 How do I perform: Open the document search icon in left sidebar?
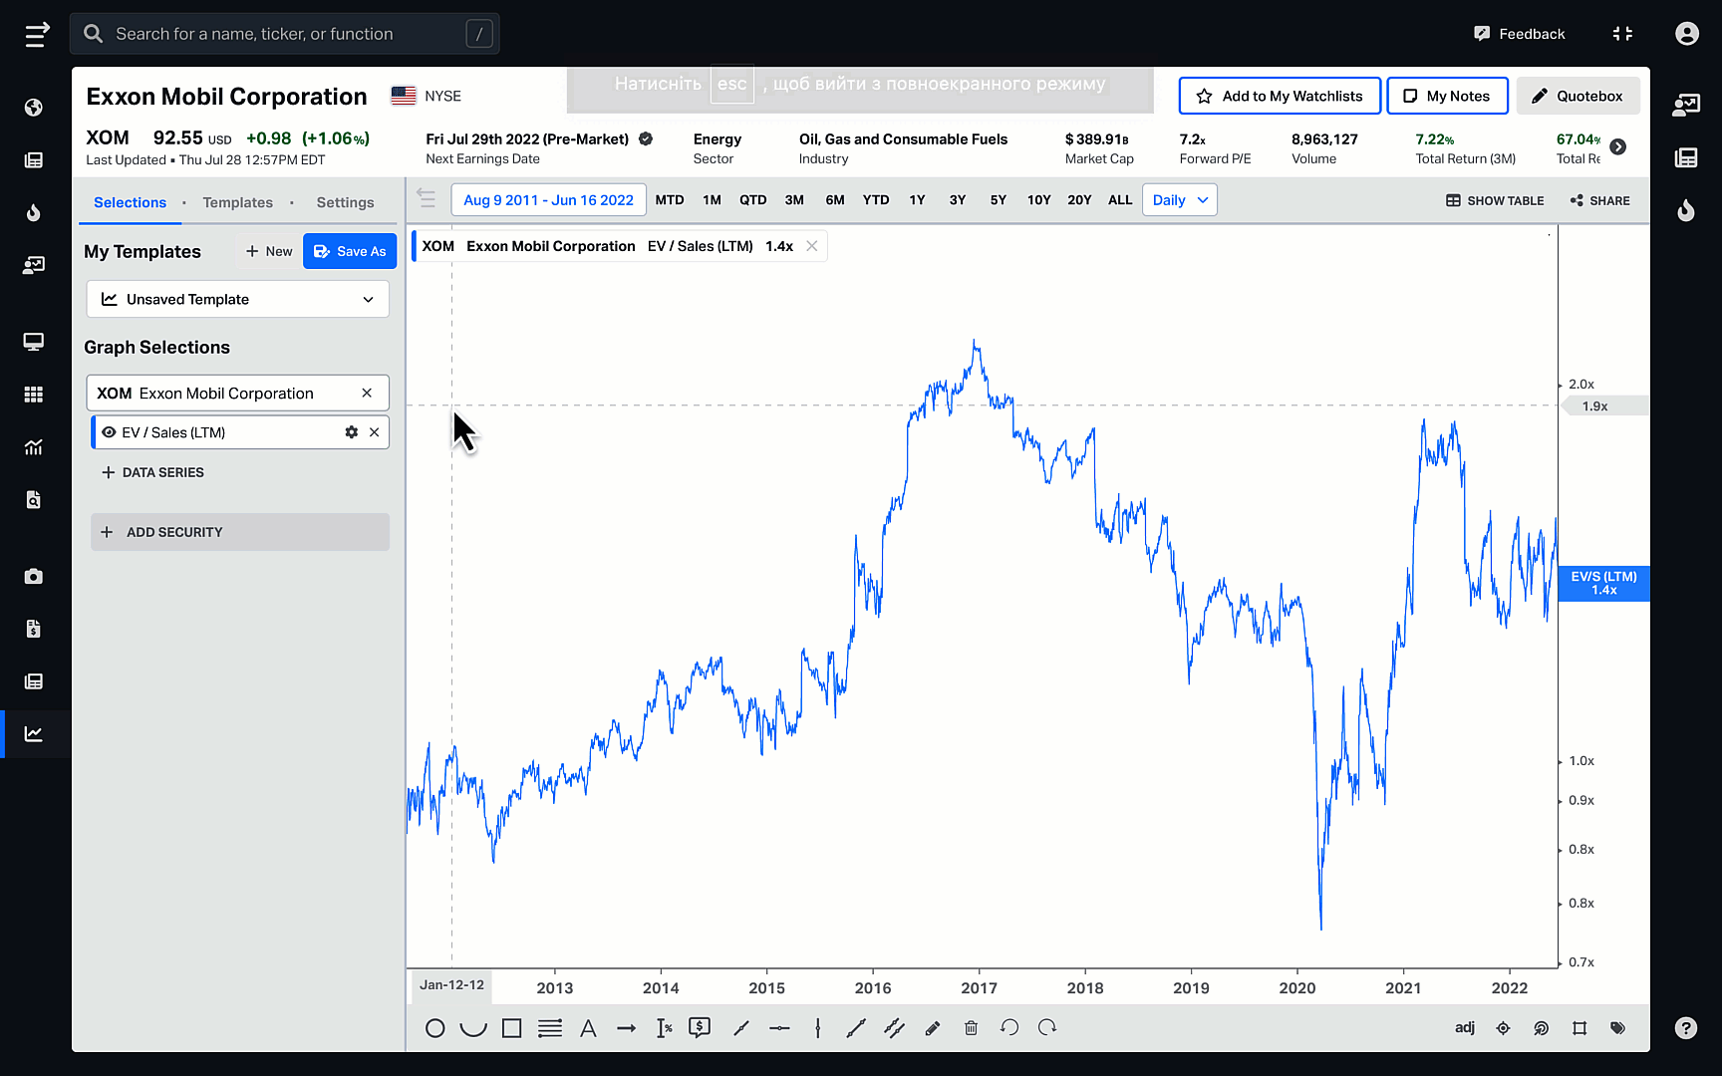coord(34,499)
